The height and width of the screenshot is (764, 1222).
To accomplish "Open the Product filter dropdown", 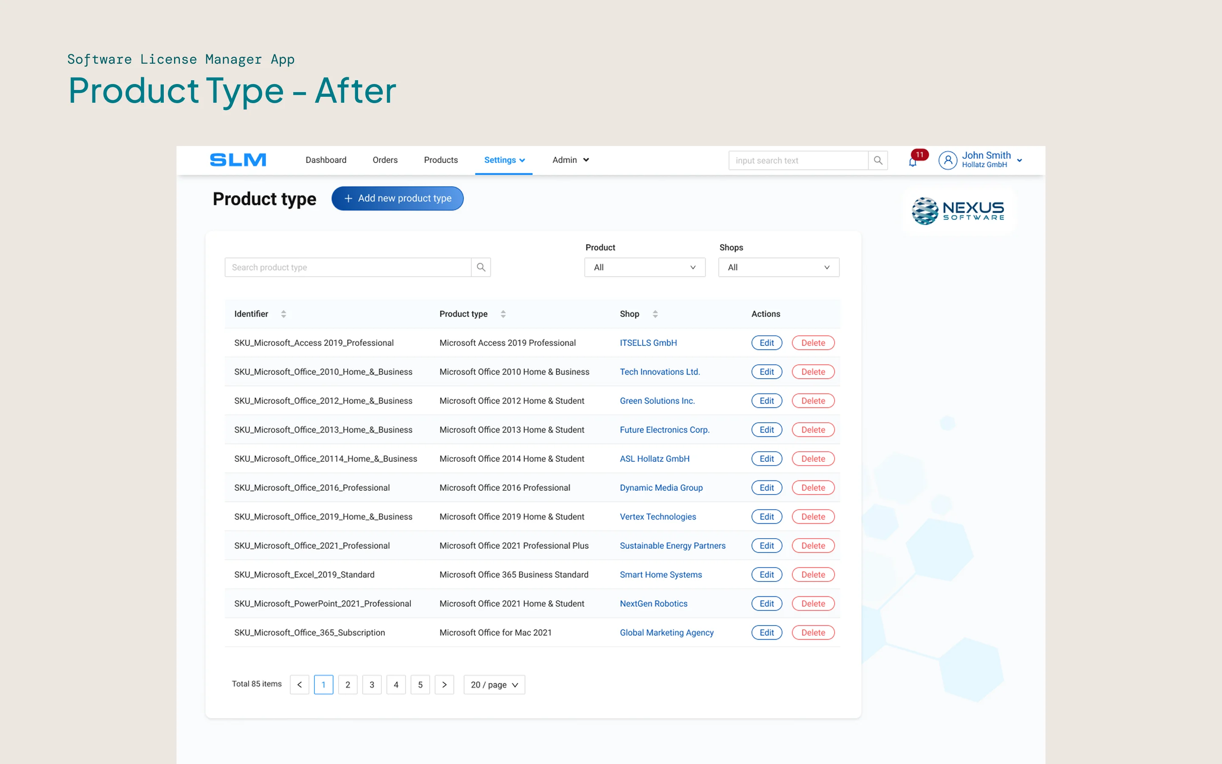I will [x=645, y=267].
